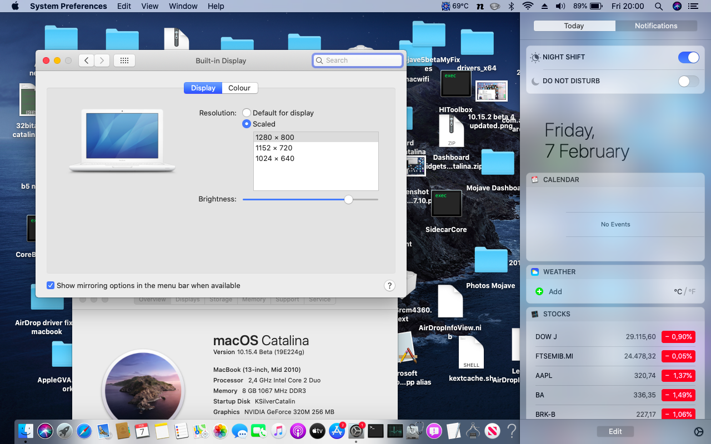Open Music icon in Dock
Viewport: 711px width, 444px height.
coord(279,430)
